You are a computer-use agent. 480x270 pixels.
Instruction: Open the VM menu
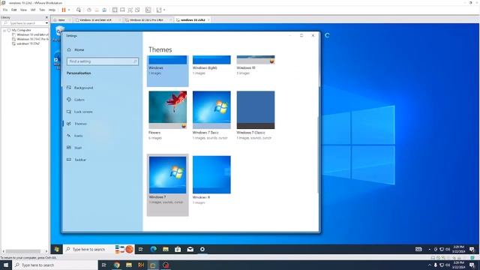click(33, 10)
